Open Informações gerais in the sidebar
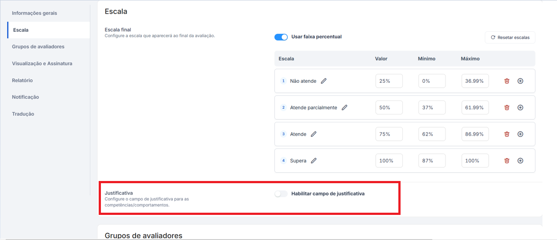557x240 pixels. pyautogui.click(x=34, y=13)
